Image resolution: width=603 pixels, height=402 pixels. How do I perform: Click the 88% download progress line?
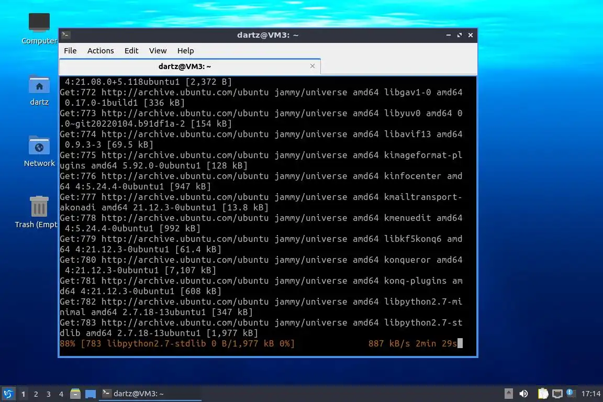point(261,343)
